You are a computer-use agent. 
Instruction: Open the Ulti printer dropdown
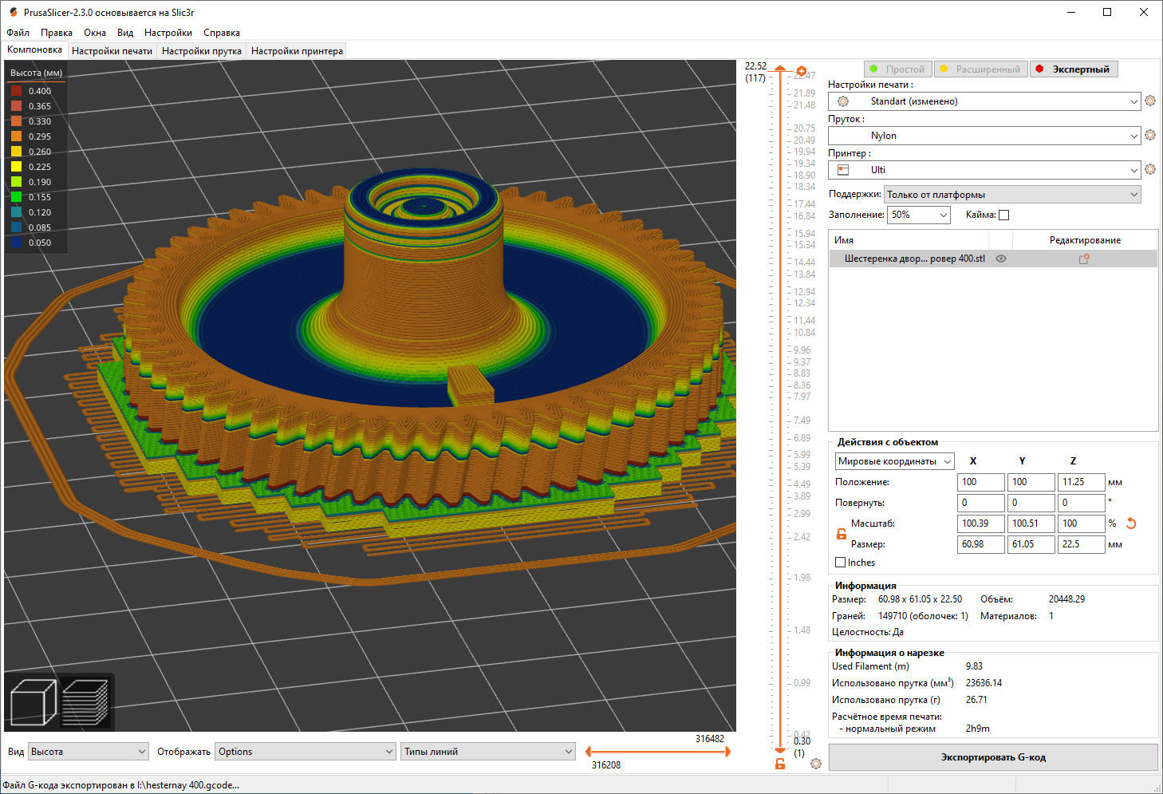[x=984, y=170]
